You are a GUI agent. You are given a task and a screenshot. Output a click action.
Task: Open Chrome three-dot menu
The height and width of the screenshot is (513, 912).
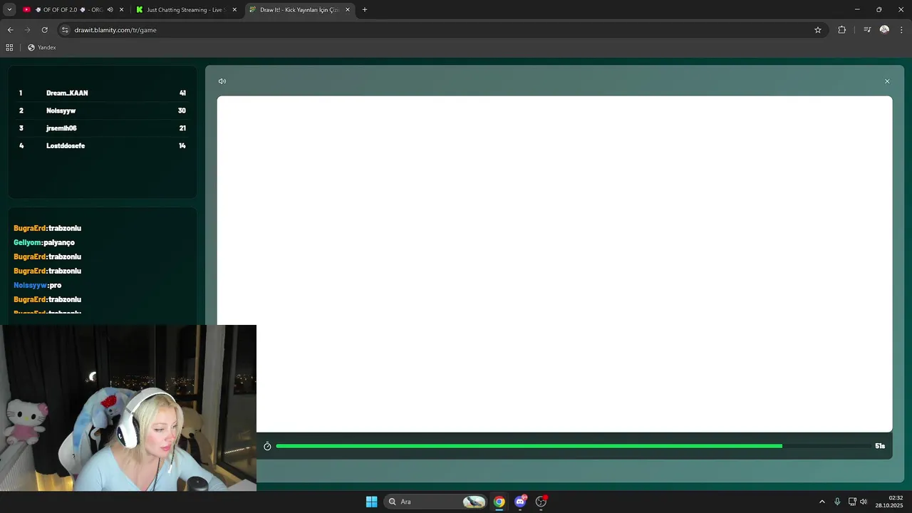pyautogui.click(x=901, y=30)
